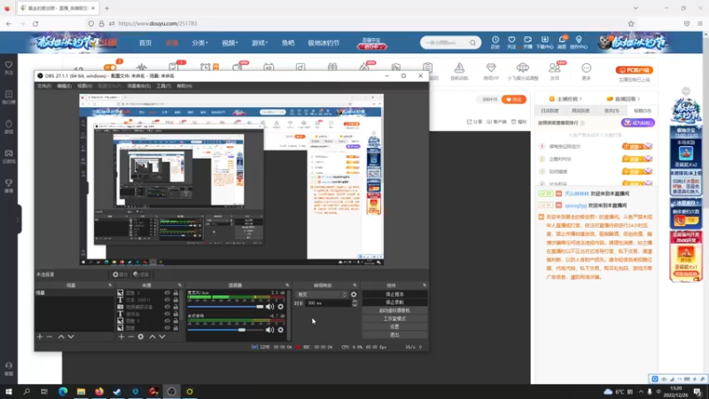
Task: Expand Douyu 游戏 navigation dropdown
Action: coord(260,43)
